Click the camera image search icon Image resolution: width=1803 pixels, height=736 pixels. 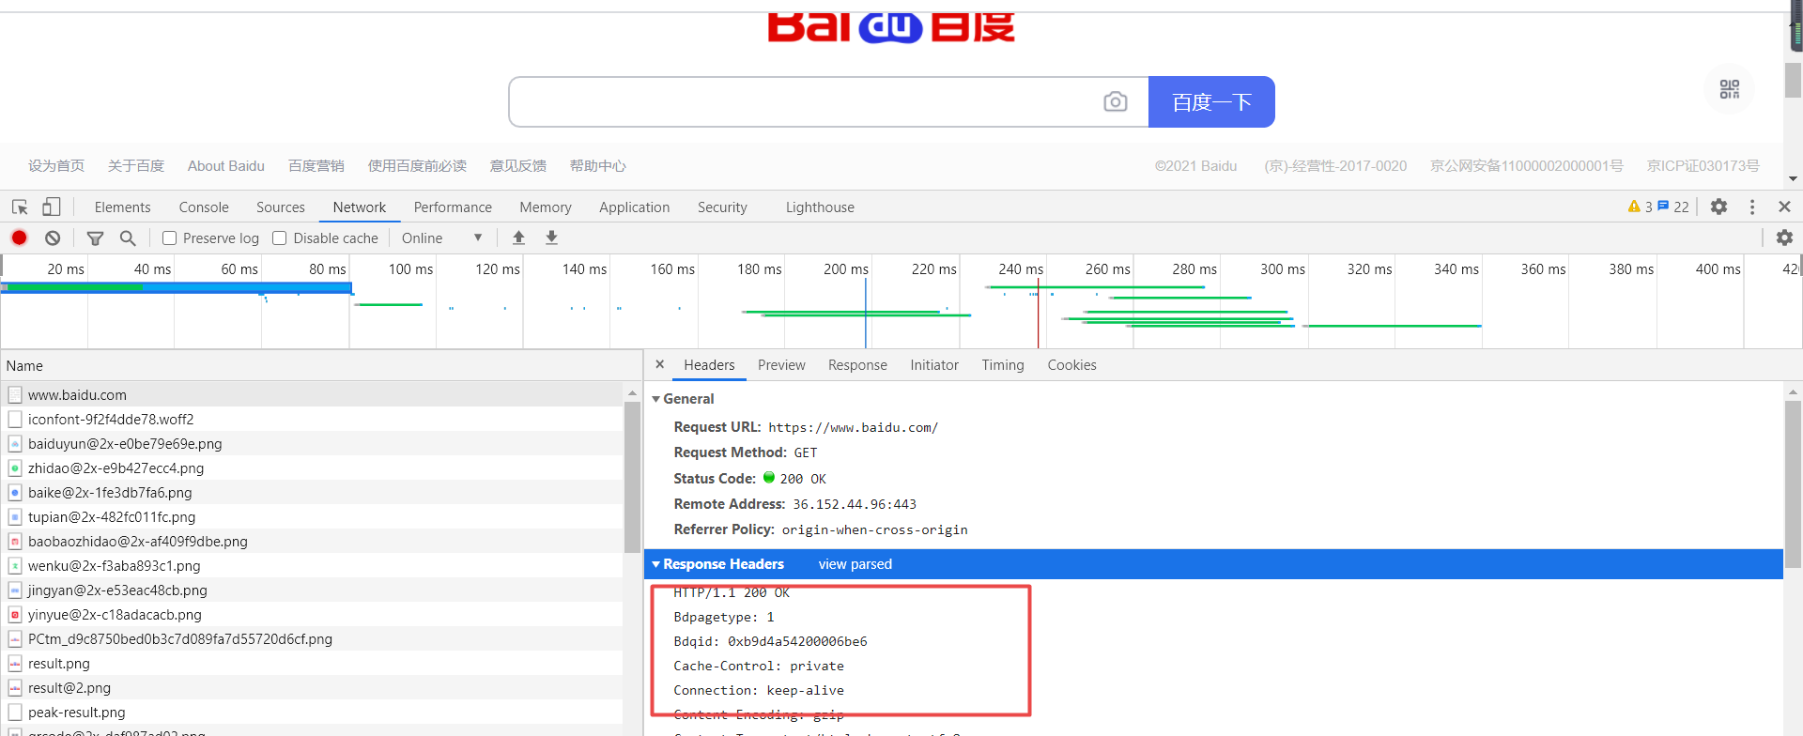click(x=1115, y=101)
